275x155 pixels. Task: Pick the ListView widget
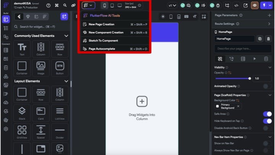60,113
